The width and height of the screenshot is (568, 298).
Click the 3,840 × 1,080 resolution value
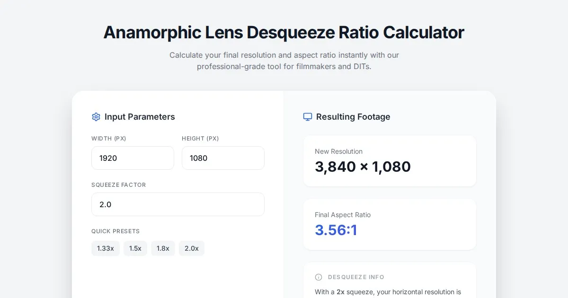tap(363, 167)
